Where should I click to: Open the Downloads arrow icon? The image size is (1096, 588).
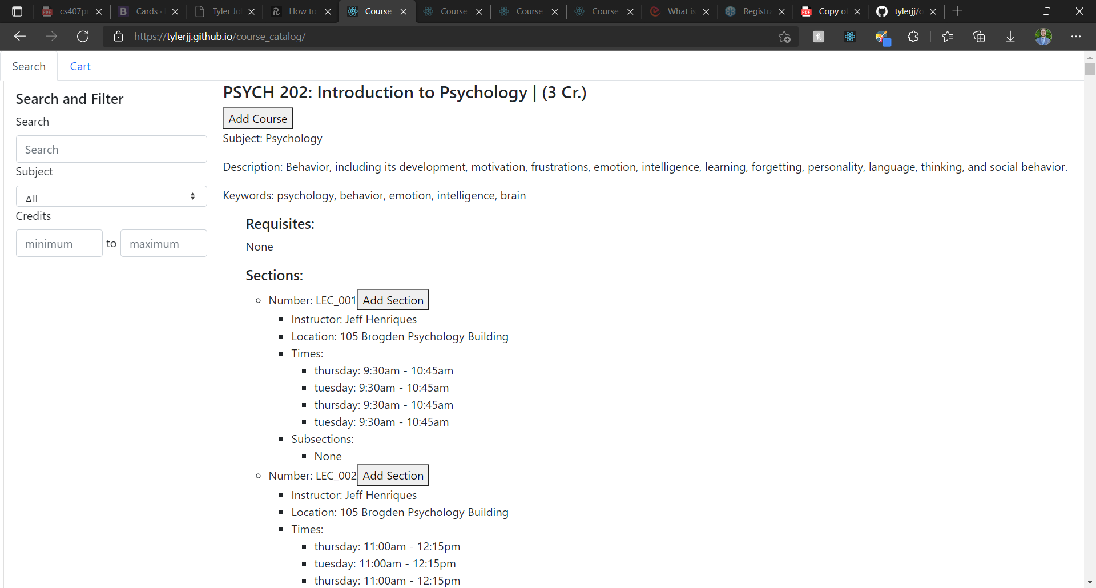[x=1010, y=37]
